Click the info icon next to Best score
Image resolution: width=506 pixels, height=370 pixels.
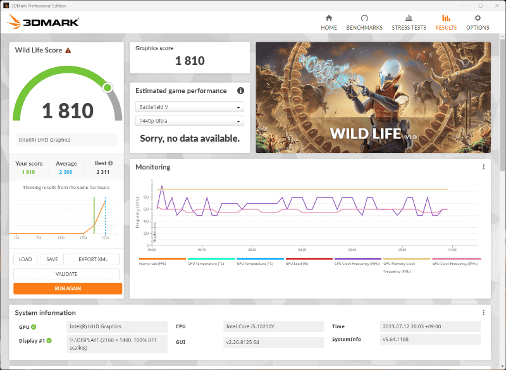tap(109, 163)
